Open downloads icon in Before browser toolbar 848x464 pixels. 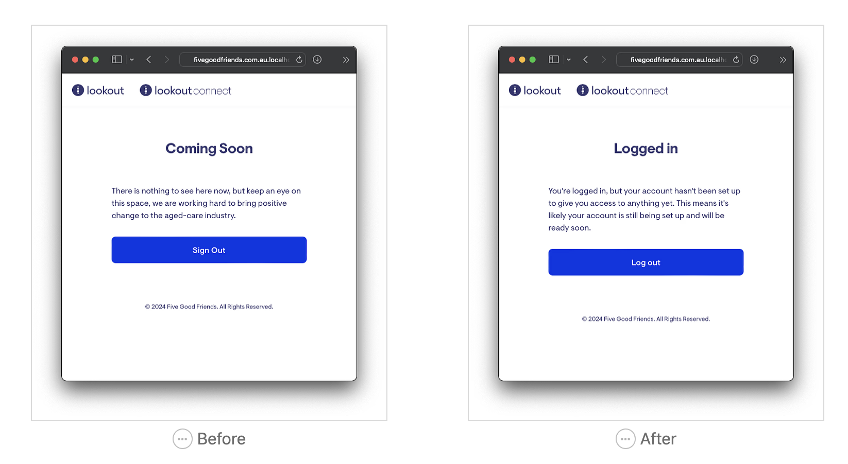317,60
